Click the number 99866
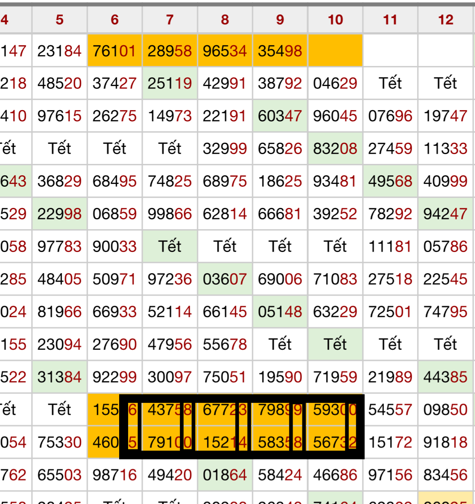This screenshot has width=475, height=504. click(x=170, y=214)
